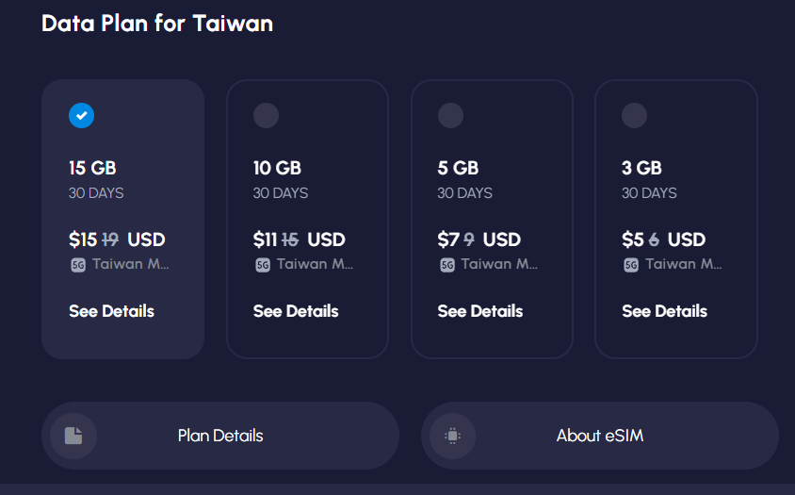Click the 3 GB plan title

point(641,168)
